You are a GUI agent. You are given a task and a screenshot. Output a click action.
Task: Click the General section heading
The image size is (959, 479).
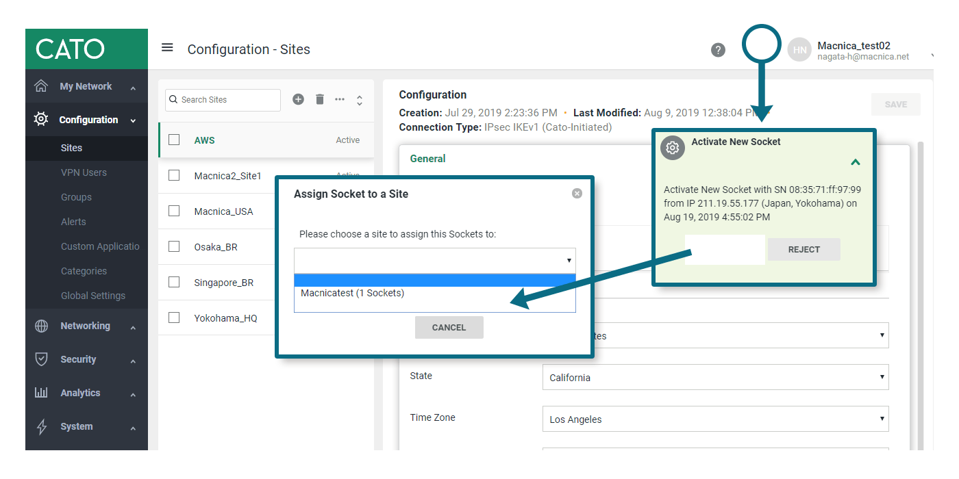pos(427,158)
